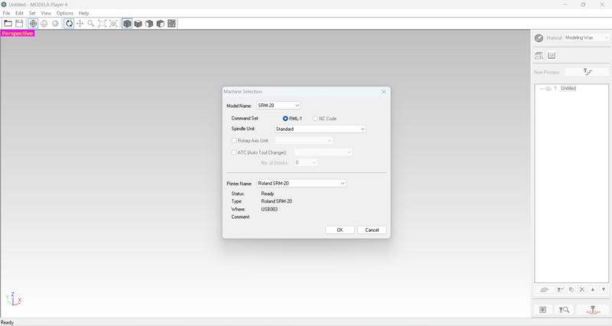Image resolution: width=612 pixels, height=326 pixels.
Task: Click the Roland SRM-20 Type value
Action: [276, 201]
